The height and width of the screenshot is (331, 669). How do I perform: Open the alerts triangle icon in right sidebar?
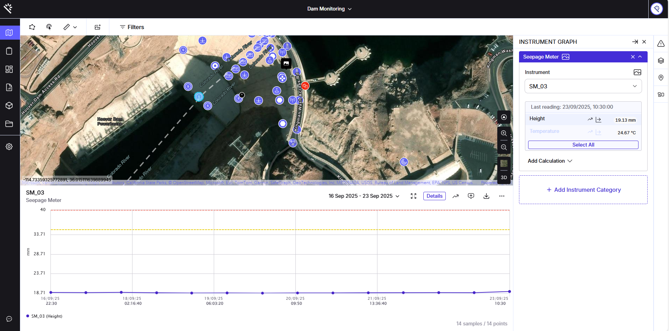[x=661, y=43]
